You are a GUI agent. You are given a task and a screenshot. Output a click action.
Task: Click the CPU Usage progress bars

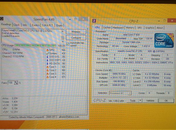pyautogui.click(x=35, y=45)
